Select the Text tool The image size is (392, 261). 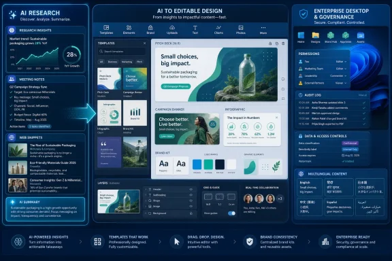pyautogui.click(x=195, y=29)
